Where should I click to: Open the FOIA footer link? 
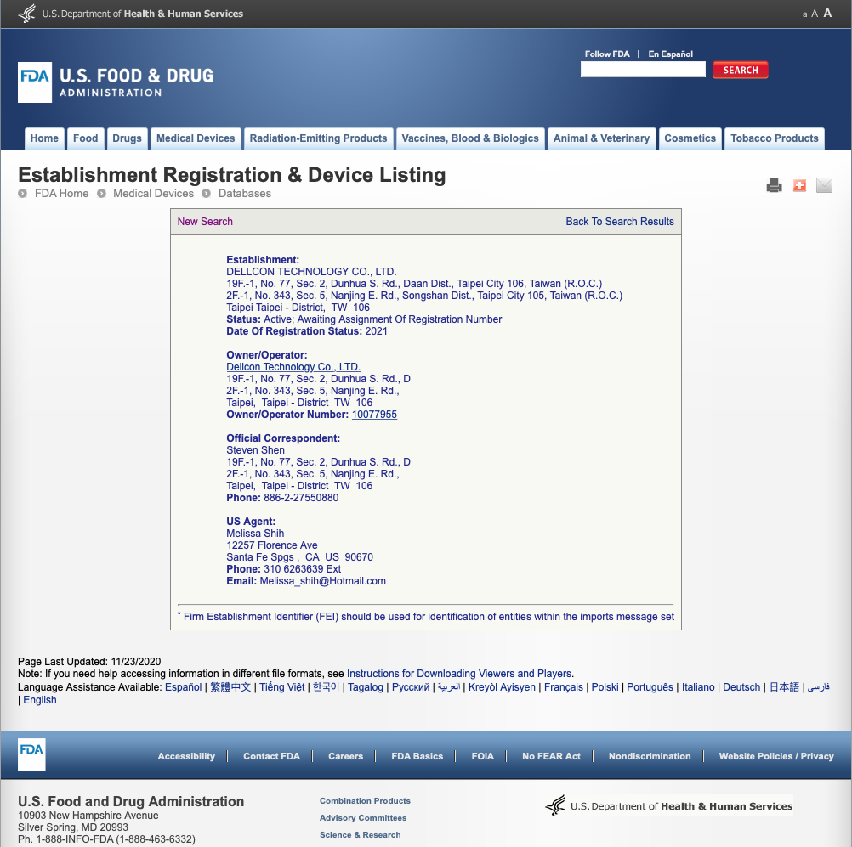pos(482,756)
